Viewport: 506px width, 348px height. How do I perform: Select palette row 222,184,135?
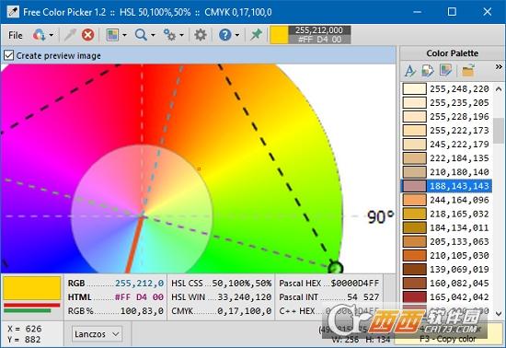(447, 158)
